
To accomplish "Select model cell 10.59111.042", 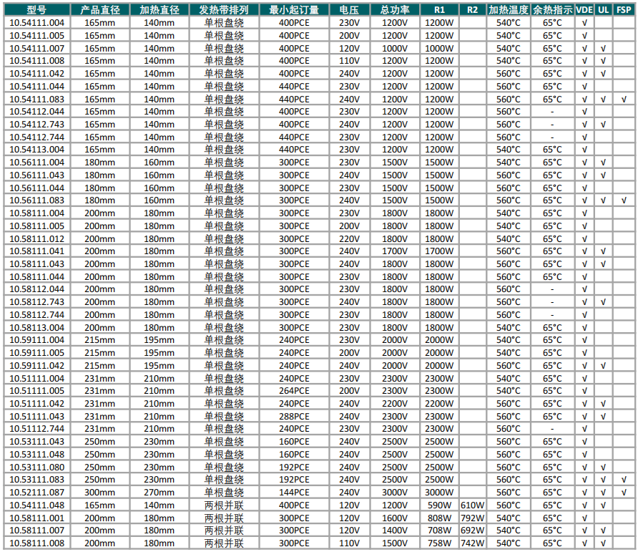I will pyautogui.click(x=37, y=365).
